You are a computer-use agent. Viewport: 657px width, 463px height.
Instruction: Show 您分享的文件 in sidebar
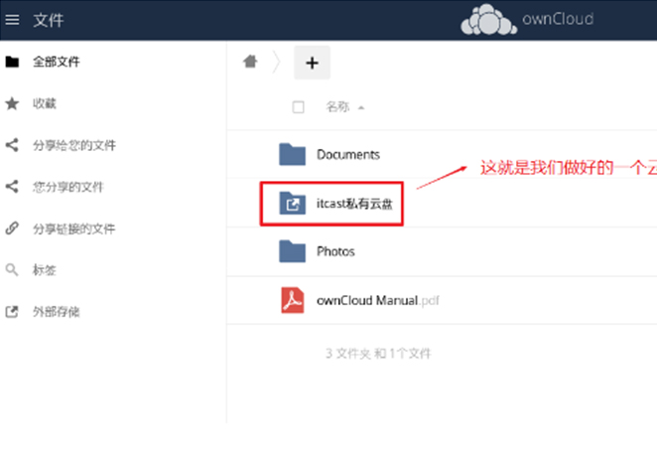(x=68, y=187)
